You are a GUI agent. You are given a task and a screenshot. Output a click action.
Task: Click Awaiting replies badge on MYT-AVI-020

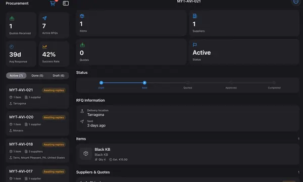pyautogui.click(x=54, y=117)
